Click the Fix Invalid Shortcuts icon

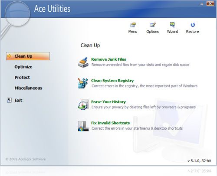click(83, 126)
